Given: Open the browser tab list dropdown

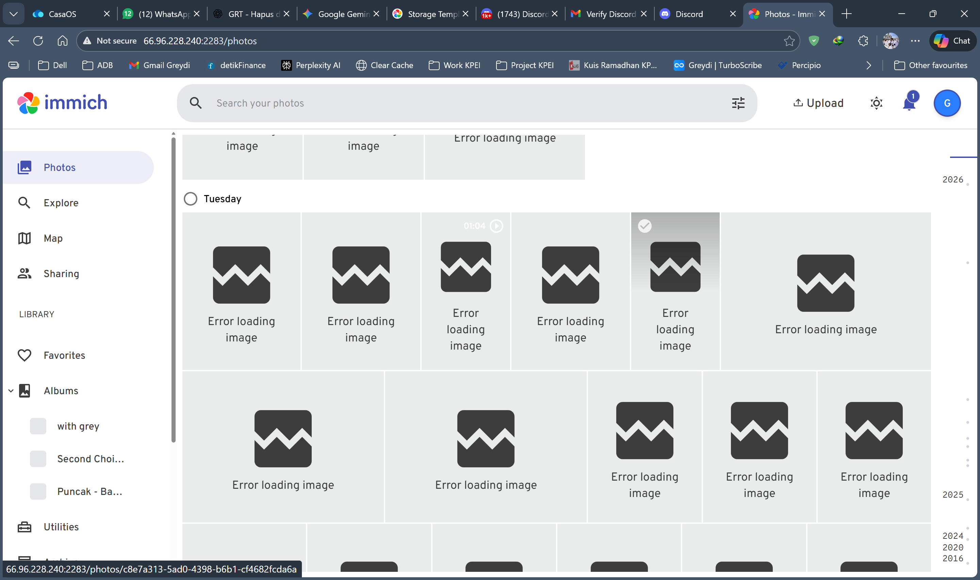Looking at the screenshot, I should pos(14,14).
